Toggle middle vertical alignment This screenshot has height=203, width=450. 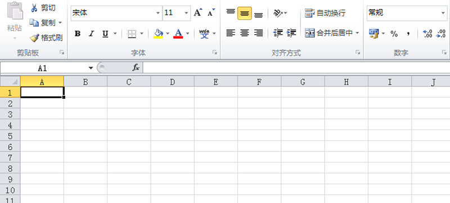pos(245,13)
